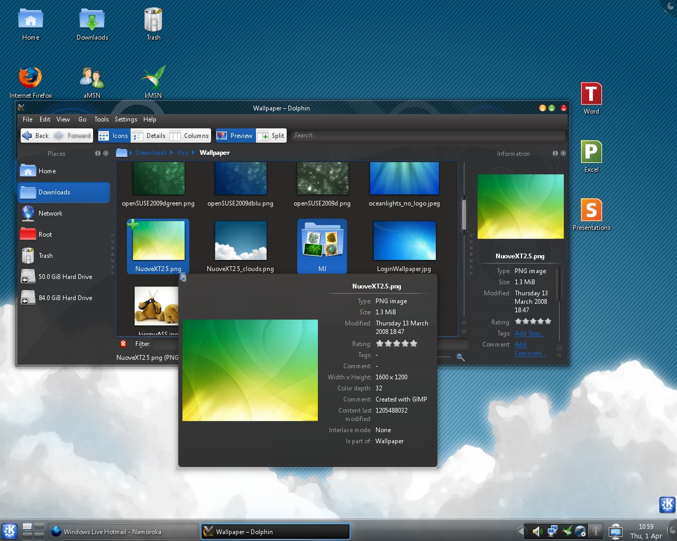677x541 pixels.
Task: Click the folder icon in location bar
Action: pos(122,153)
